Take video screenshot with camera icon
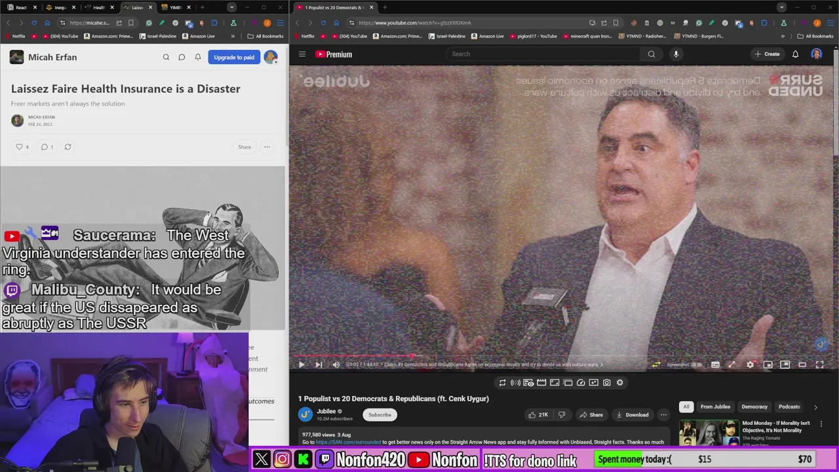The image size is (839, 472). [607, 383]
